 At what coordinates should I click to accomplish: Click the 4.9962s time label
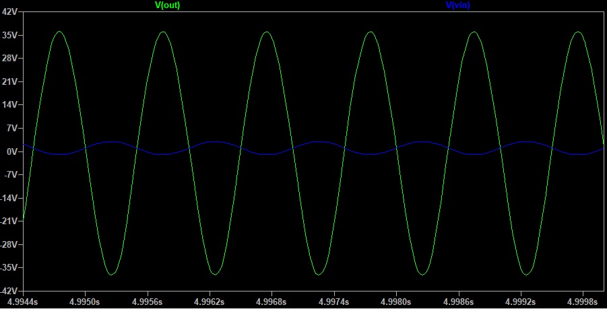pyautogui.click(x=209, y=302)
